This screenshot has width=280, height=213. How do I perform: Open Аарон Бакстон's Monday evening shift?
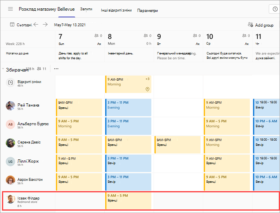(128, 182)
